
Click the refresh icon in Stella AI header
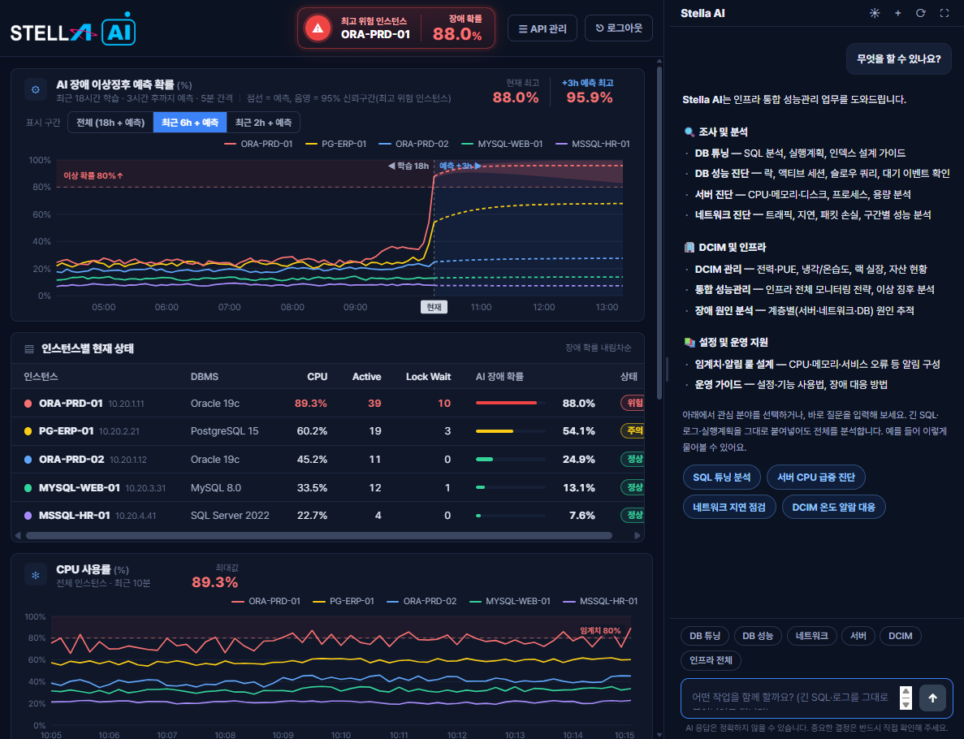[920, 13]
